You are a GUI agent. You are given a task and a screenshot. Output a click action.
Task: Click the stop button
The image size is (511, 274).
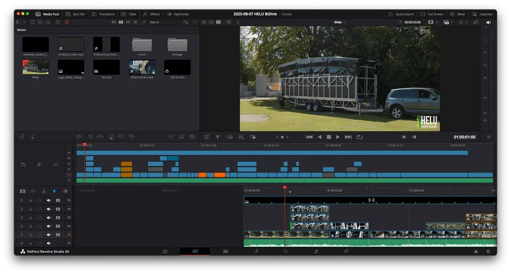coord(329,137)
